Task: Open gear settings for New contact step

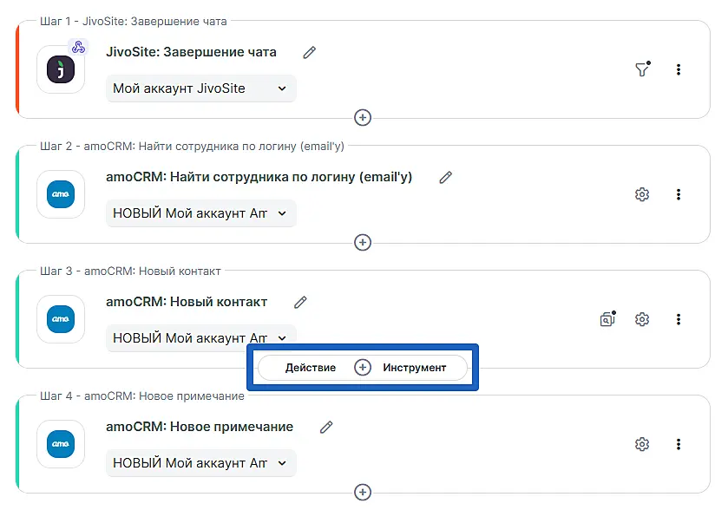Action: [642, 319]
